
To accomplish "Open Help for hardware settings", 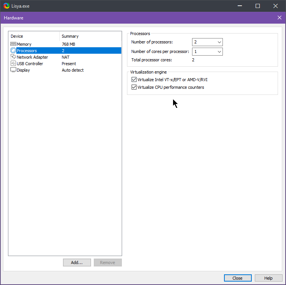I will click(x=268, y=278).
